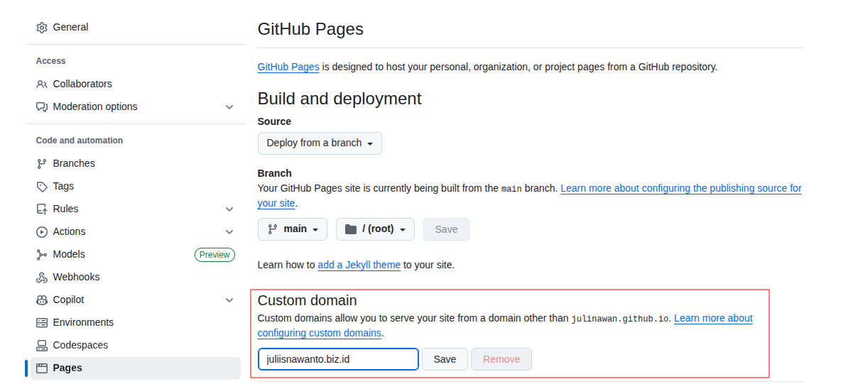The width and height of the screenshot is (858, 384).
Task: Click the Access section header
Action: (x=51, y=61)
